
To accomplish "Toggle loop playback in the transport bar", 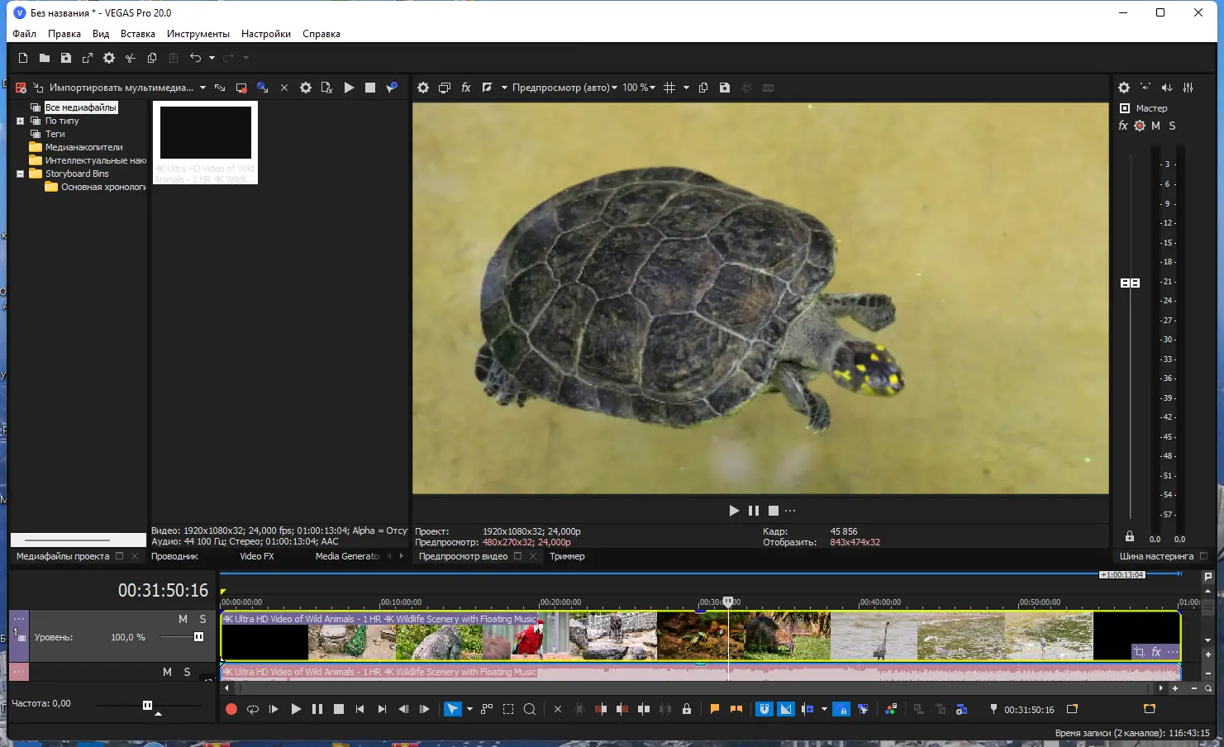I will pyautogui.click(x=253, y=709).
